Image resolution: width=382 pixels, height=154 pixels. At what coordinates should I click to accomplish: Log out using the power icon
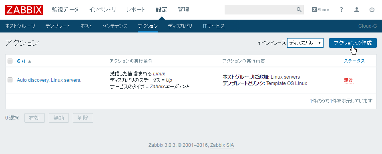[x=372, y=10]
